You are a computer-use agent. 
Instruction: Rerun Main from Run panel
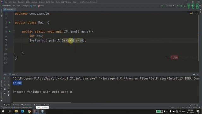5,78
